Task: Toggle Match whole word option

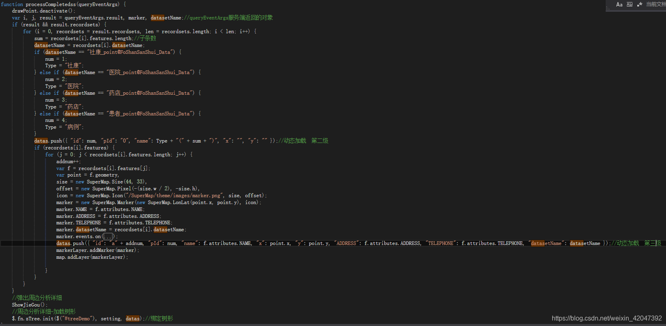Action: [630, 4]
